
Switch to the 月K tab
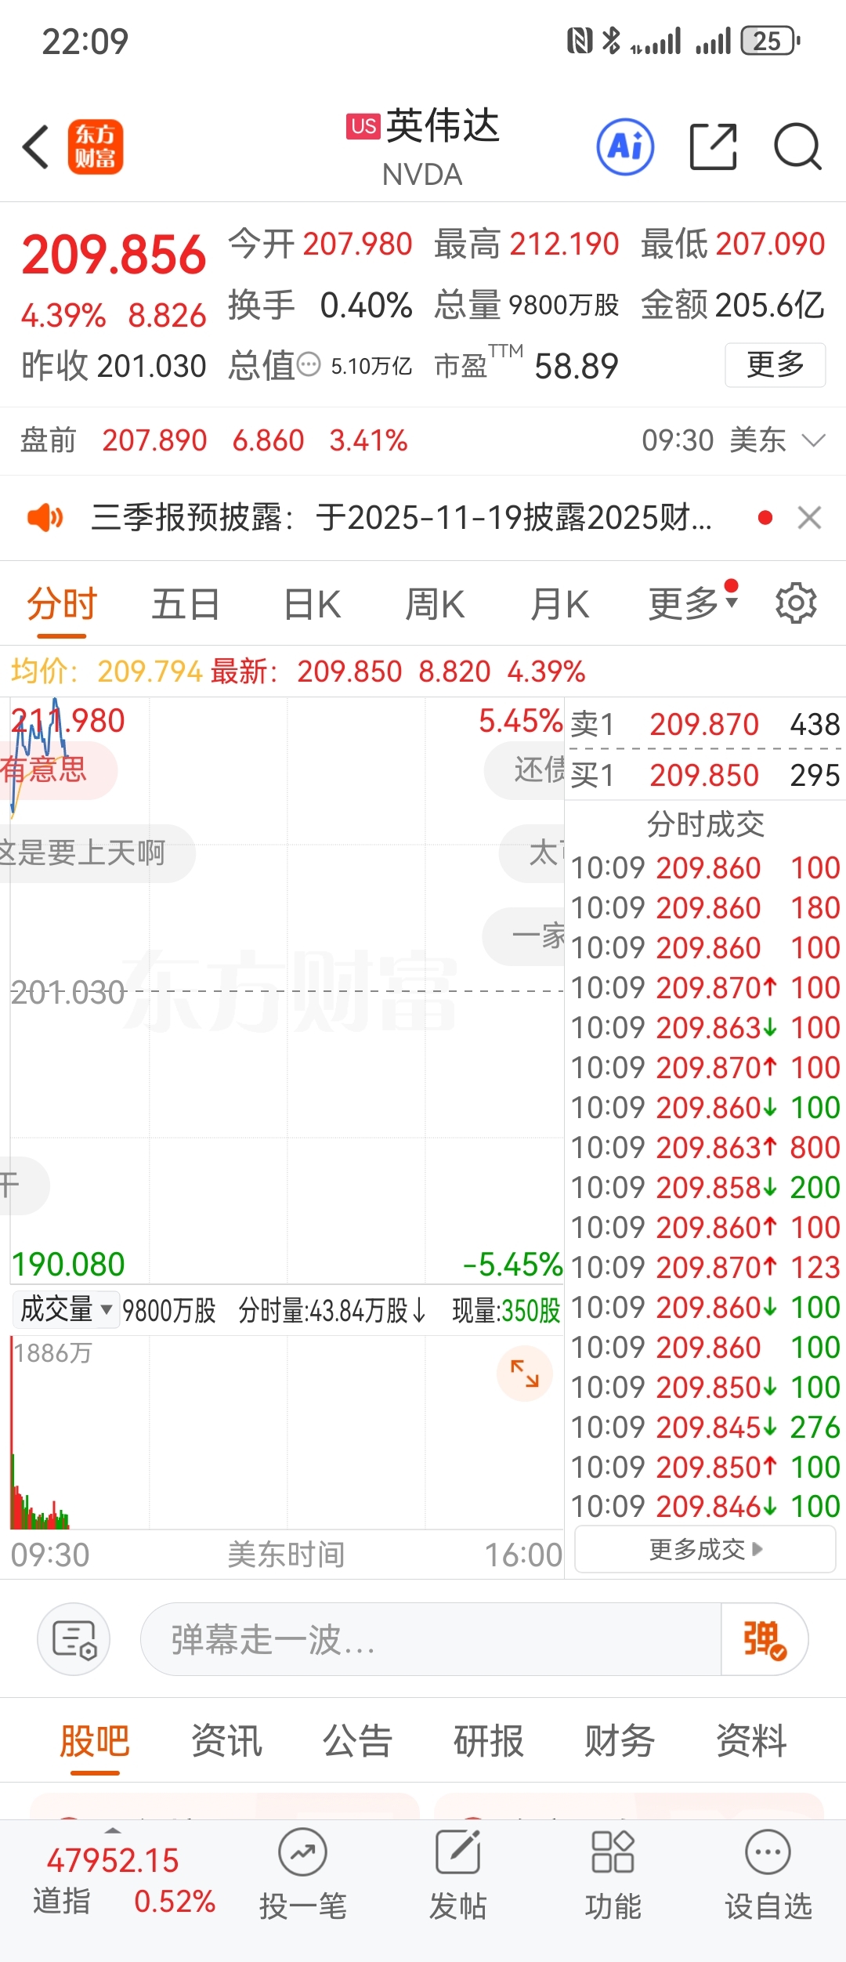click(559, 604)
